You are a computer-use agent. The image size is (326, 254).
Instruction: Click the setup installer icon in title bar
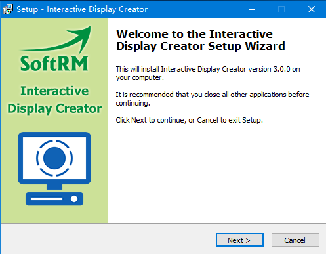coord(8,9)
